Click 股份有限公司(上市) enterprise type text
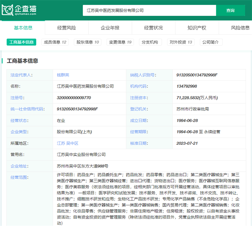 [x=74, y=132]
